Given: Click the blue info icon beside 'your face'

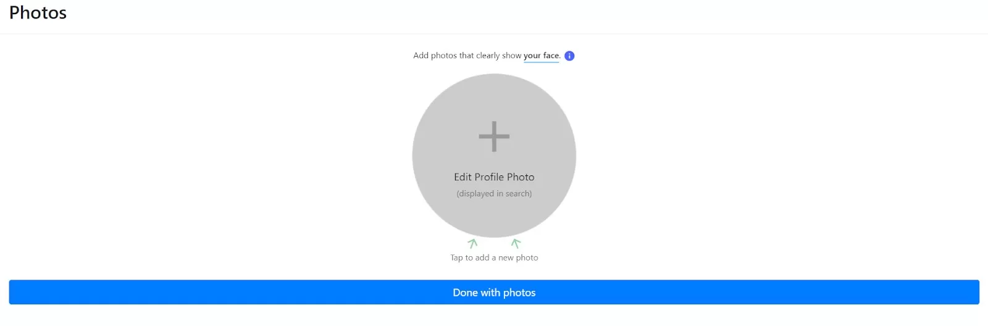Looking at the screenshot, I should pyautogui.click(x=569, y=56).
